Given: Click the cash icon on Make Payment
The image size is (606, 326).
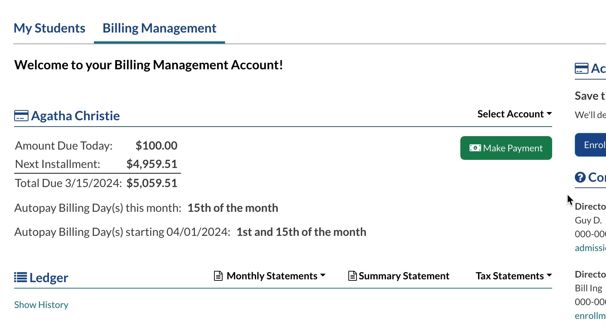Looking at the screenshot, I should click(x=475, y=148).
